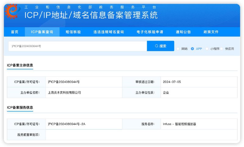Viewport: 244px width, 147px height.
Task: Open the 短信核验 tab
Action: [73, 32]
